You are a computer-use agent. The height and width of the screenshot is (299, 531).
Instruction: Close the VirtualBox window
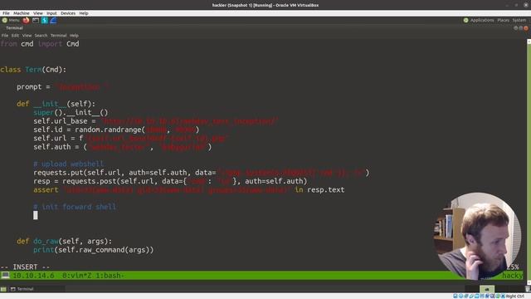526,5
